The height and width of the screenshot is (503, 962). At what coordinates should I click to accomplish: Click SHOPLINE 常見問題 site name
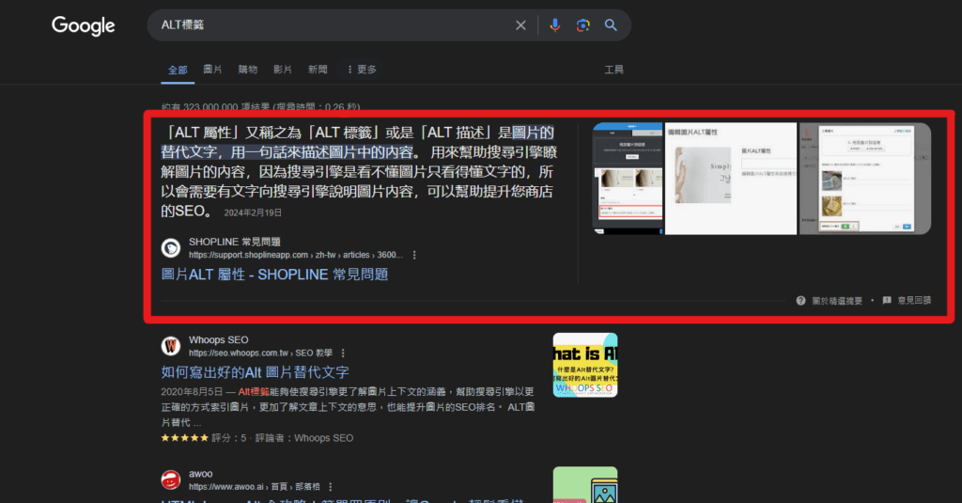click(x=234, y=242)
